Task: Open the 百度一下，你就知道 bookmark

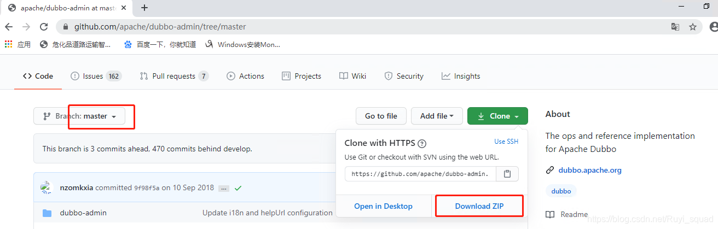Action: (x=160, y=45)
